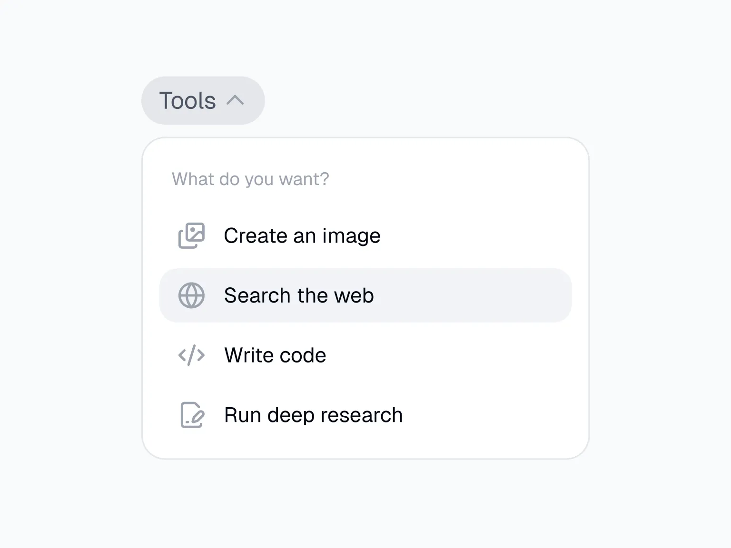Click the globe symbol in the highlighted row

[x=191, y=295]
